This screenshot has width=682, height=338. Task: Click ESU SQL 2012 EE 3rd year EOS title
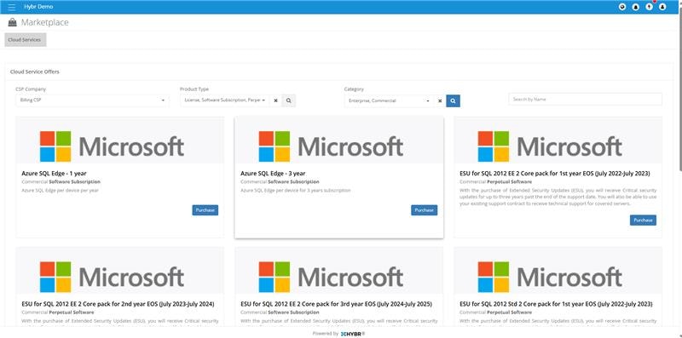pyautogui.click(x=336, y=304)
